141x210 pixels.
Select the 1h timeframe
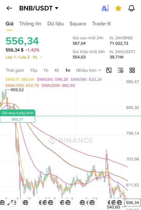(46, 70)
